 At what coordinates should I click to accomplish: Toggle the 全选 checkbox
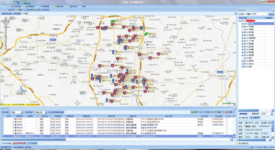[240, 14]
